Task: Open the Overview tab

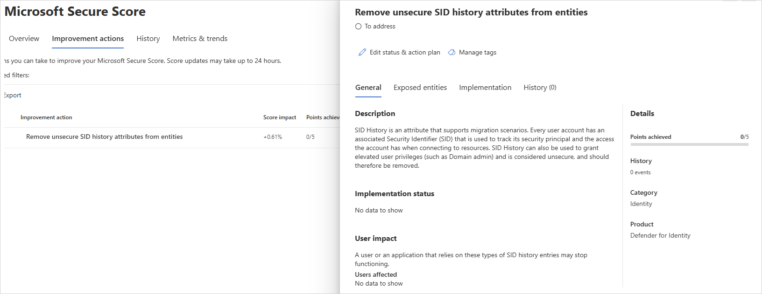Action: (x=24, y=39)
